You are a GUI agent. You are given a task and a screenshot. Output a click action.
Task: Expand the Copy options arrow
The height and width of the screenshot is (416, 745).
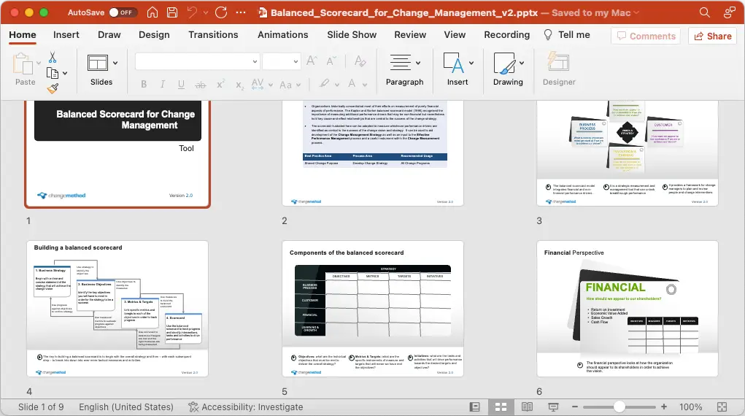pyautogui.click(x=65, y=73)
